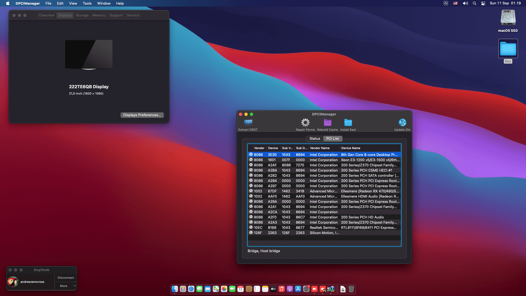The width and height of the screenshot is (526, 296).
Task: Open the Spotlight search icon in the menu bar
Action: pyautogui.click(x=474, y=3)
